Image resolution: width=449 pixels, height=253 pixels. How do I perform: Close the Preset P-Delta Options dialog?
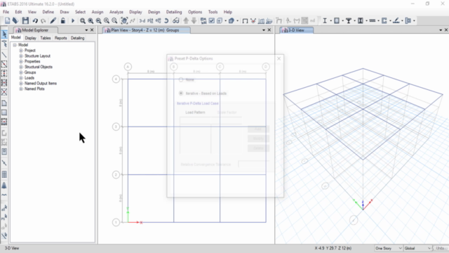click(x=279, y=58)
